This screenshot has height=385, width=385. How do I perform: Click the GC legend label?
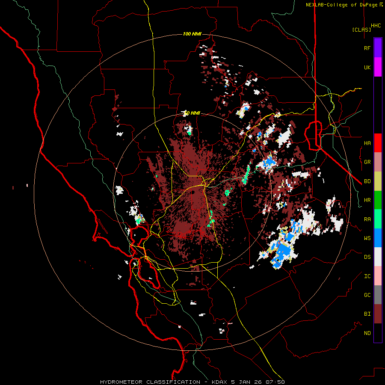(x=367, y=295)
